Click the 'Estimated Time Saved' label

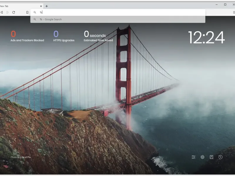(x=98, y=40)
